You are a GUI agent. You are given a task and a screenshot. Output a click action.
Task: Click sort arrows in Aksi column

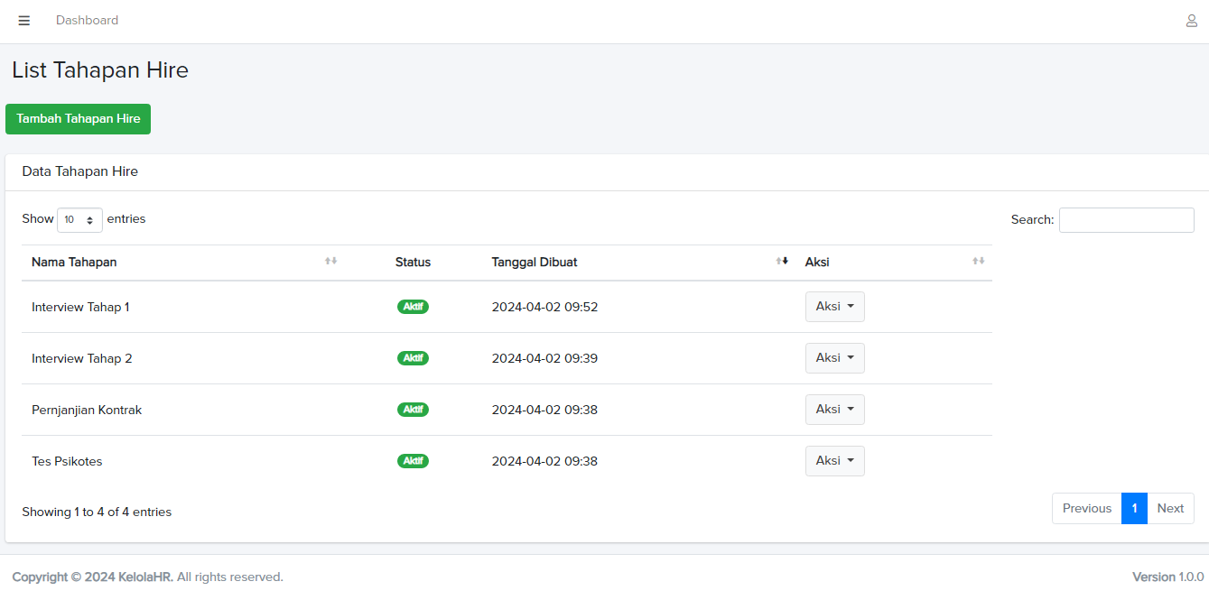click(978, 262)
